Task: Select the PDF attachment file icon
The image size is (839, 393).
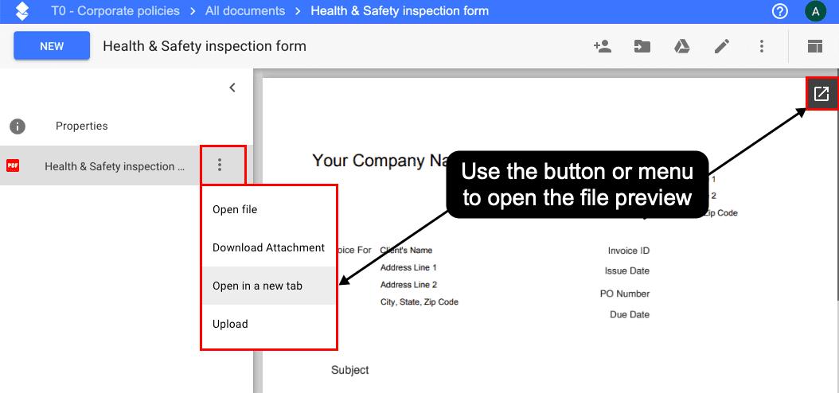Action: pos(13,166)
